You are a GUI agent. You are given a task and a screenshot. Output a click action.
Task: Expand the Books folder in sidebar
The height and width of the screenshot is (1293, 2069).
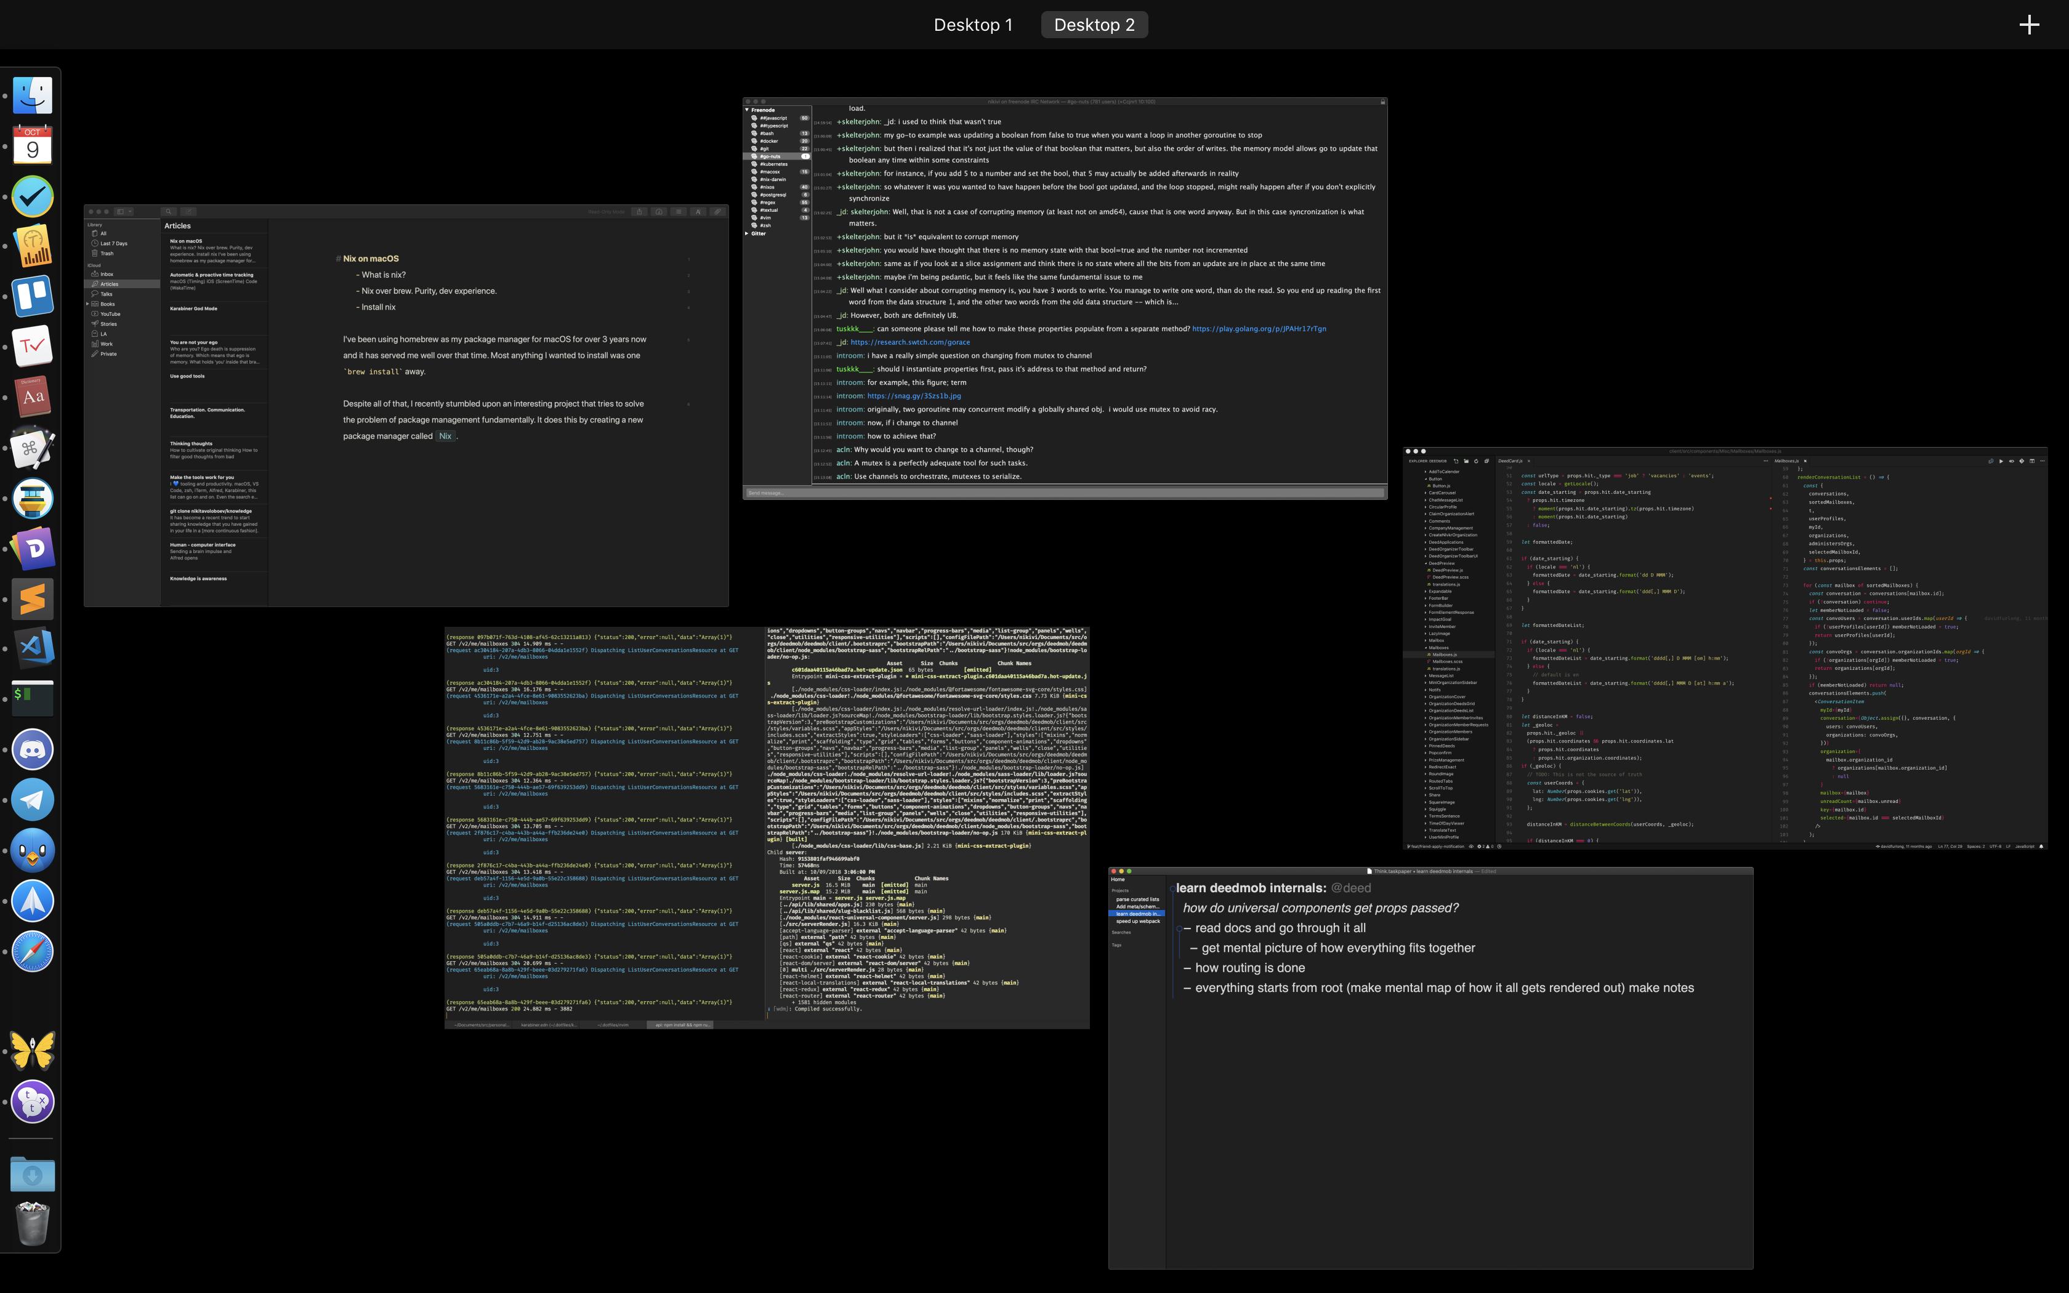tap(88, 304)
